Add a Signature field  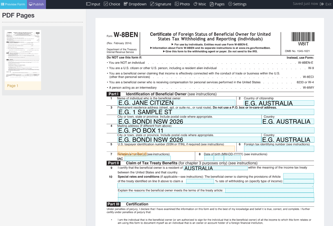[x=161, y=4]
